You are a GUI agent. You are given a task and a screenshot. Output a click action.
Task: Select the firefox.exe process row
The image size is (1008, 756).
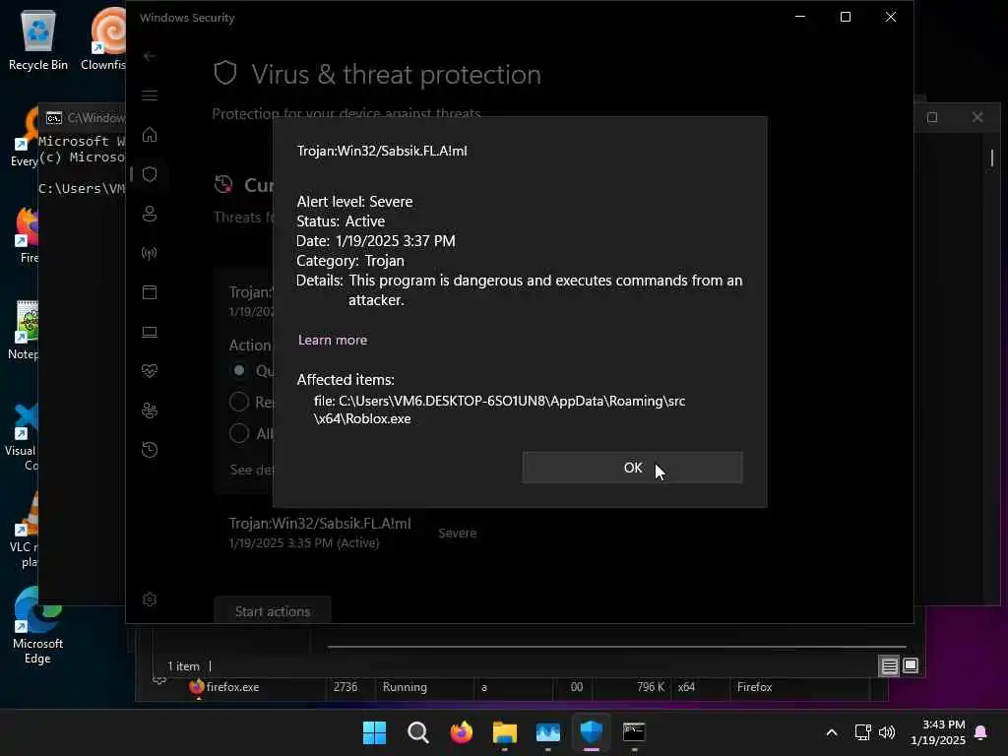click(511, 687)
